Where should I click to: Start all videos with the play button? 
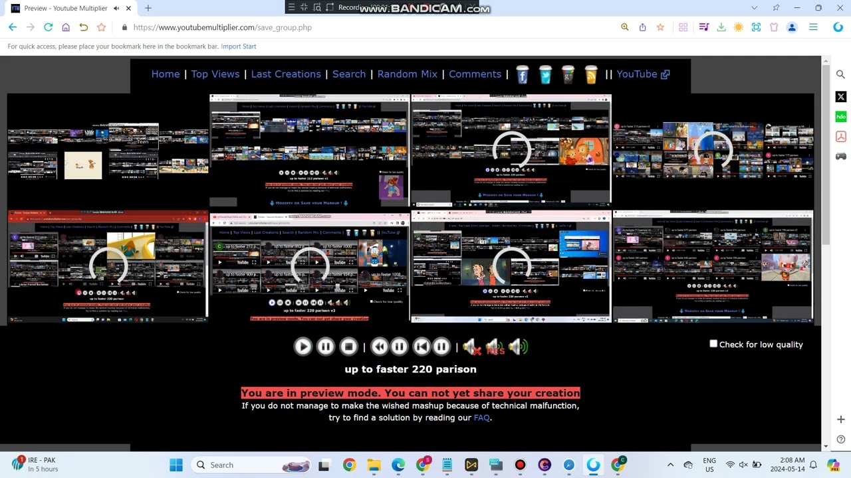point(303,347)
